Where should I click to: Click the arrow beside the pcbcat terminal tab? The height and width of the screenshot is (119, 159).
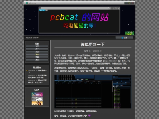[47, 10]
